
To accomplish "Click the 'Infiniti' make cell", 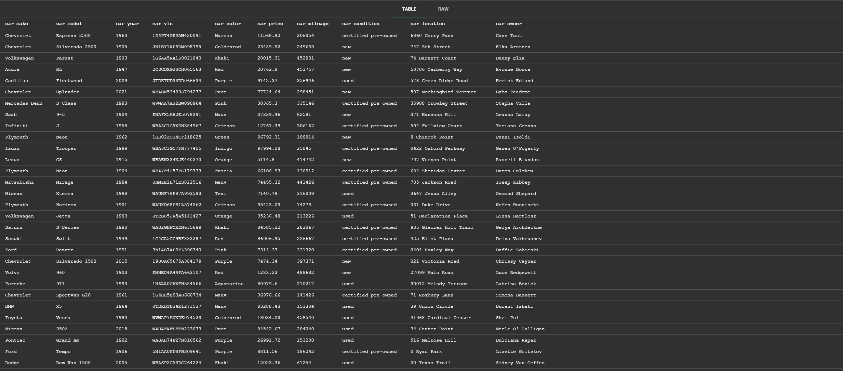I will [x=16, y=126].
